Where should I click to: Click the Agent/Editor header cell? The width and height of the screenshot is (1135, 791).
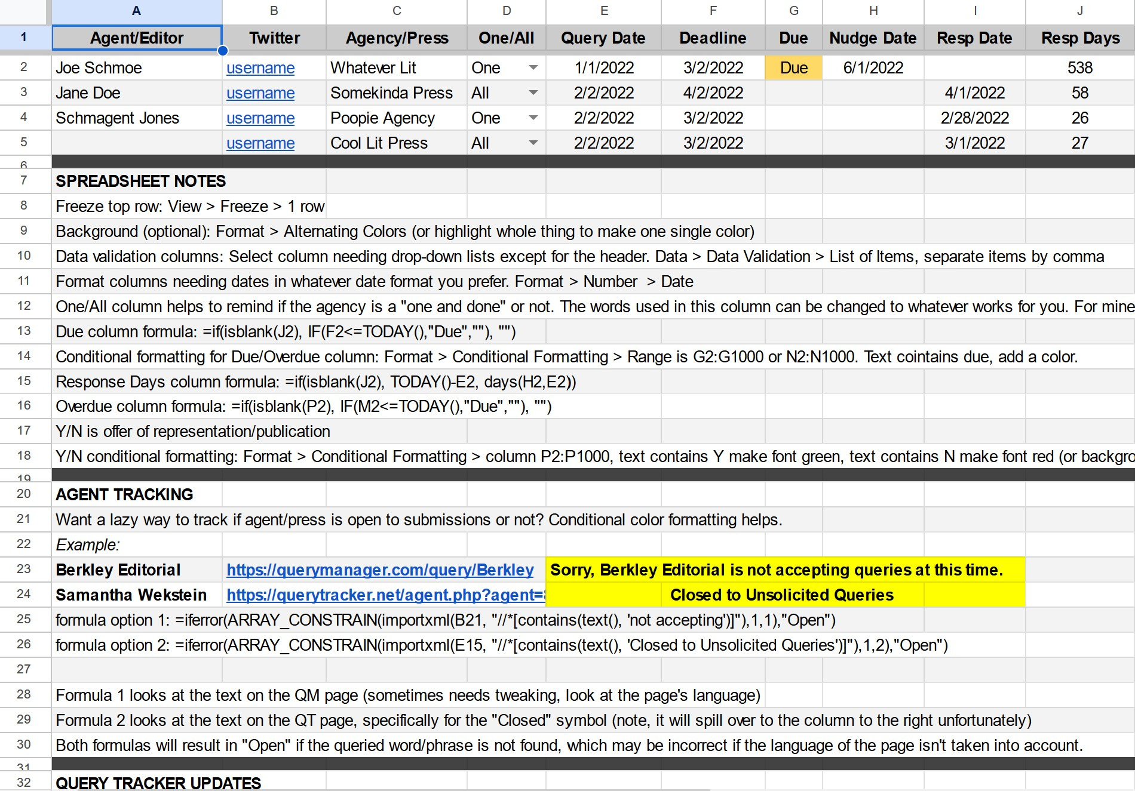(137, 38)
